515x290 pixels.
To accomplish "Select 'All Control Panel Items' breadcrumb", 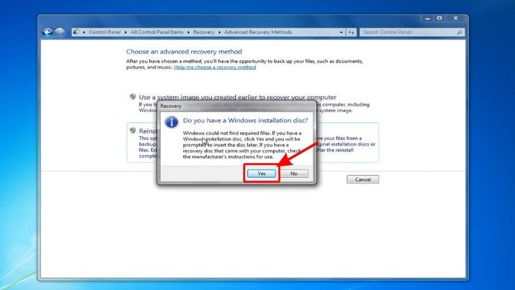I will point(156,32).
